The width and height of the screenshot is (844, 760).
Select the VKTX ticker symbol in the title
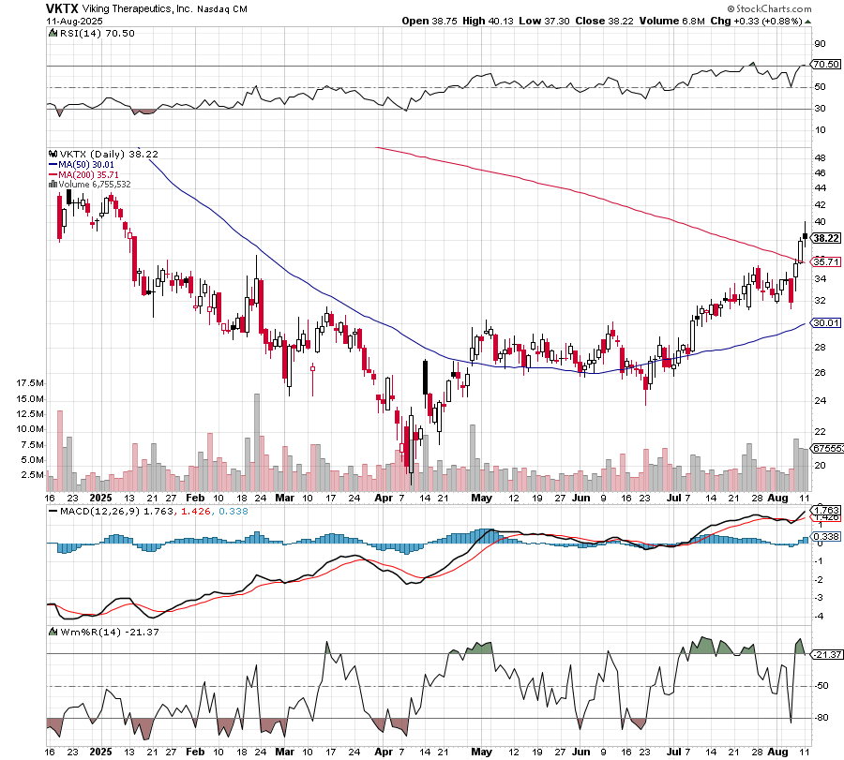click(x=62, y=8)
